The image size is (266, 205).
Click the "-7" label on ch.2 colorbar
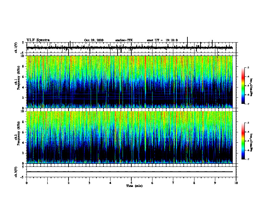click(x=248, y=159)
